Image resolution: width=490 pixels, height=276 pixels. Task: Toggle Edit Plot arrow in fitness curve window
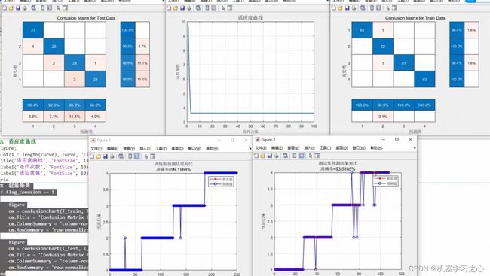223,8
